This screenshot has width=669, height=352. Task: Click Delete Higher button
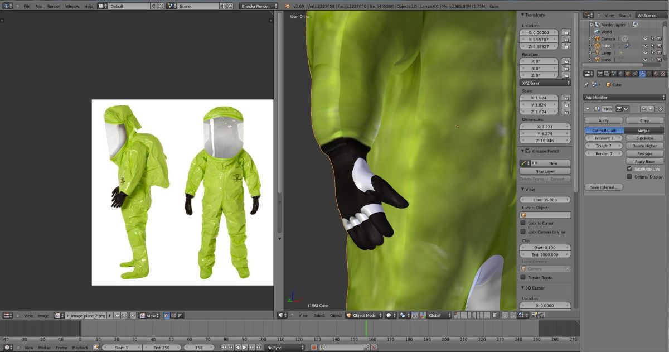pyautogui.click(x=644, y=146)
